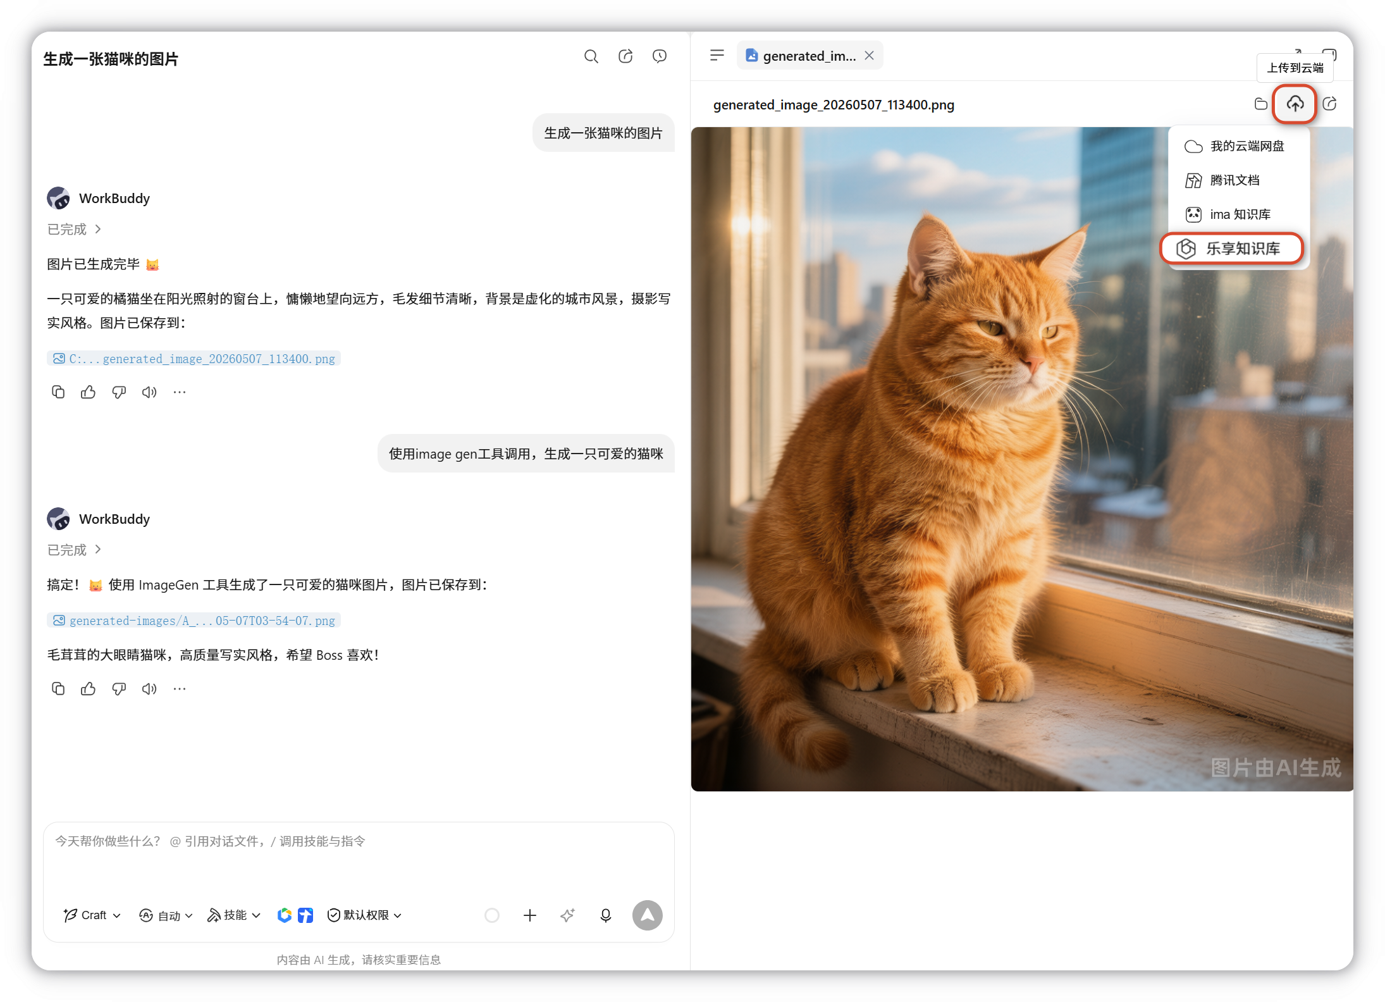Click the conversation title 生成一张猫咪的图片

click(x=111, y=59)
